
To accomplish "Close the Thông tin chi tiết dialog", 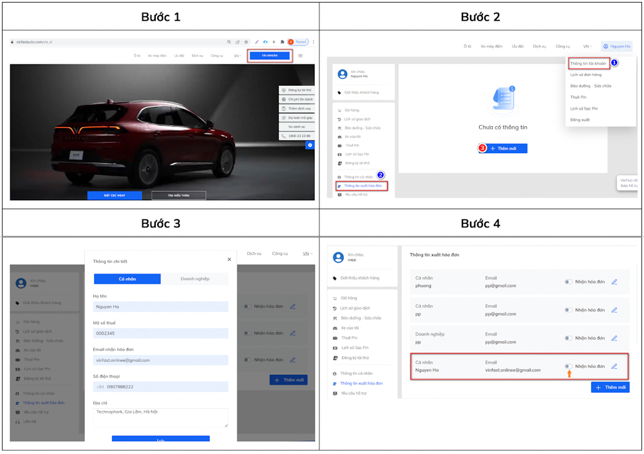I will (x=229, y=260).
